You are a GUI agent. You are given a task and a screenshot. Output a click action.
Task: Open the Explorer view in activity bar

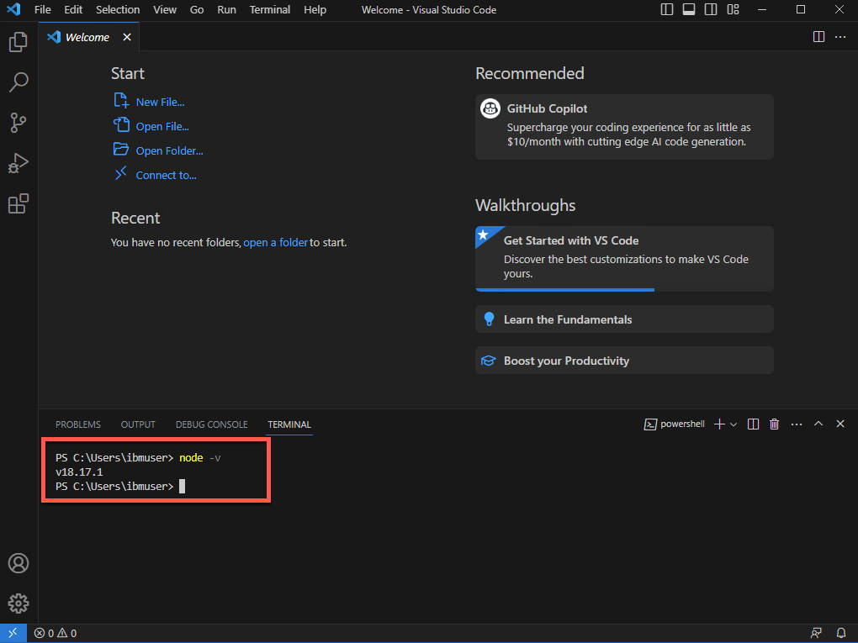(x=19, y=42)
